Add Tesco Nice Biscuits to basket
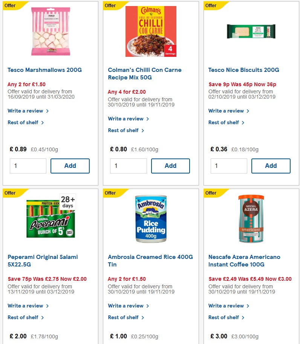This screenshot has height=344, width=300. [271, 166]
